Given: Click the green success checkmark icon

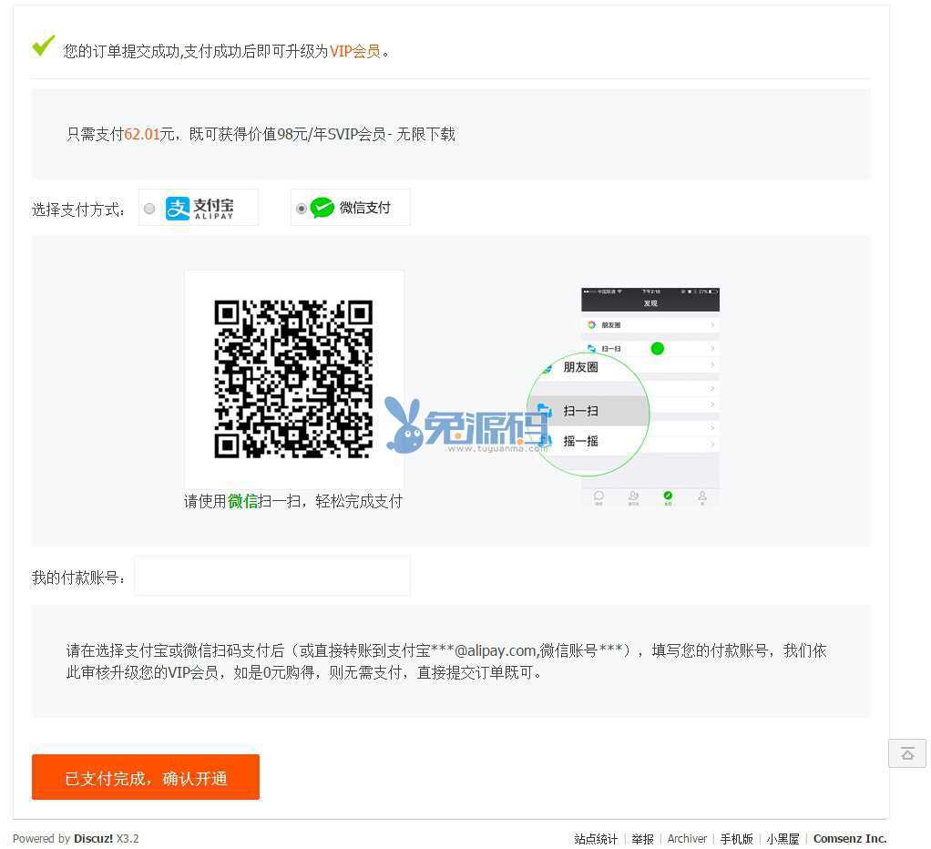Looking at the screenshot, I should (44, 46).
